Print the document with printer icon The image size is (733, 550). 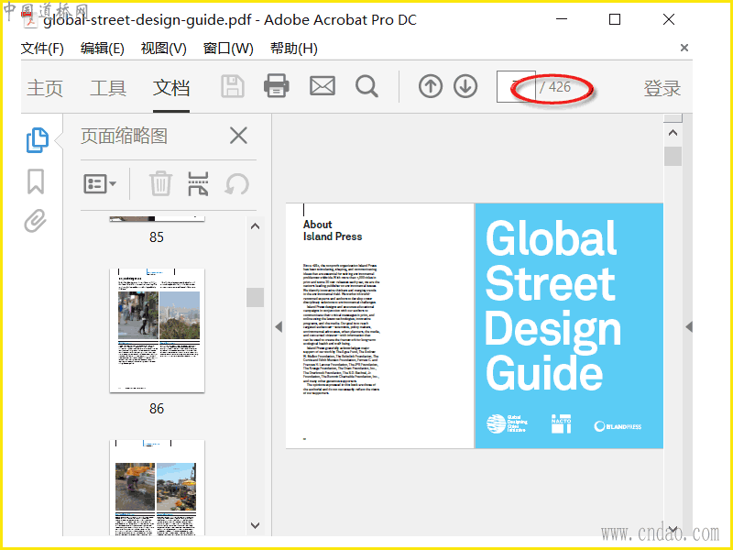pyautogui.click(x=277, y=86)
